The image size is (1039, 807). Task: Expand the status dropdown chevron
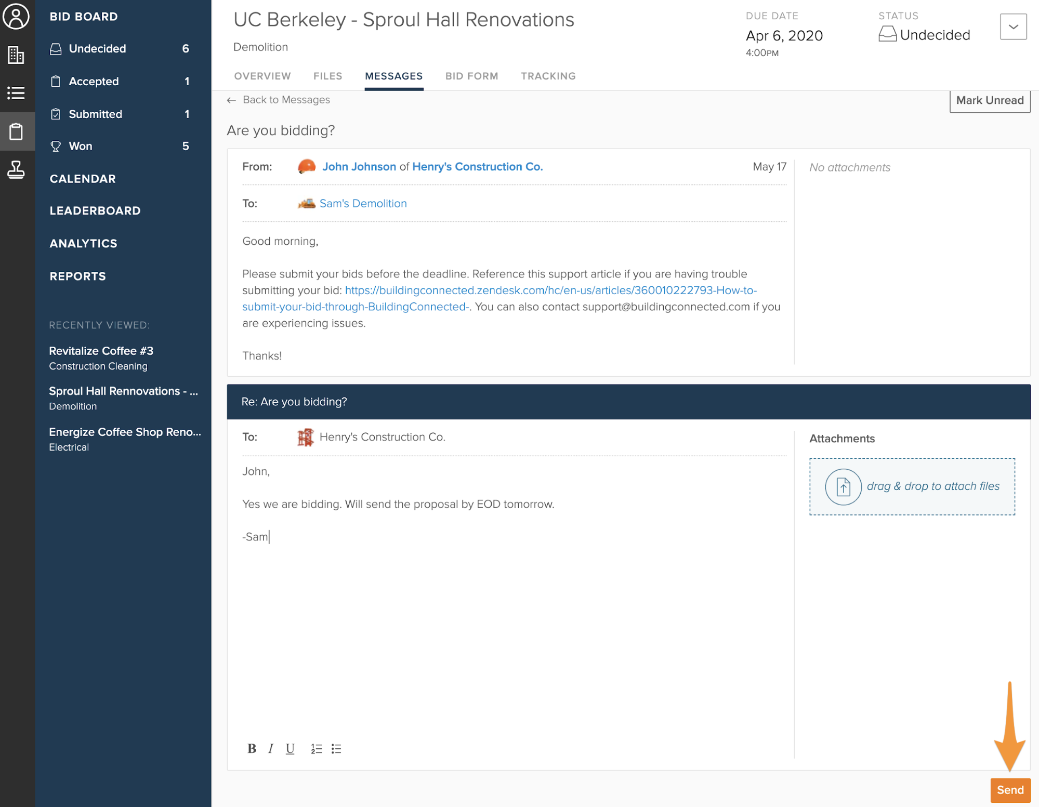[1012, 27]
